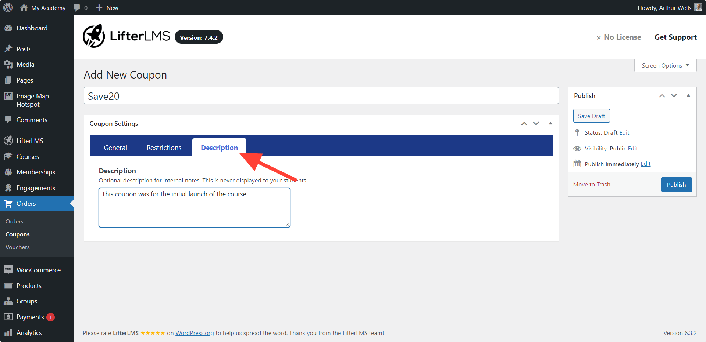Select the Description tab
706x342 pixels.
[x=219, y=148]
